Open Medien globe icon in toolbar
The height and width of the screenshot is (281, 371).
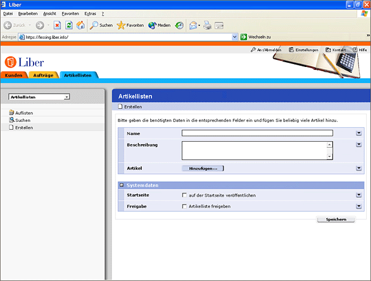coord(159,25)
